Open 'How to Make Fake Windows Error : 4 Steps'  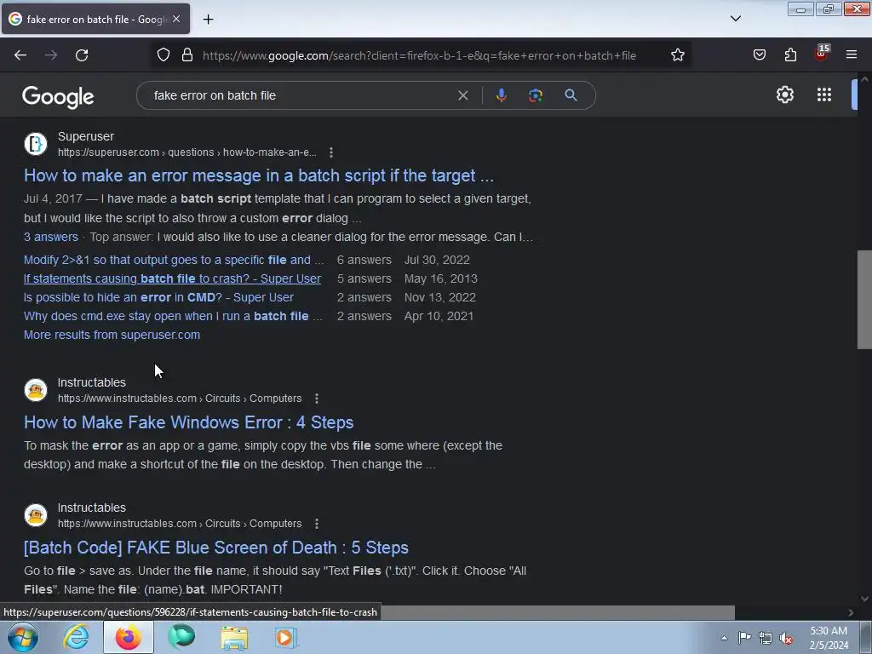point(188,422)
